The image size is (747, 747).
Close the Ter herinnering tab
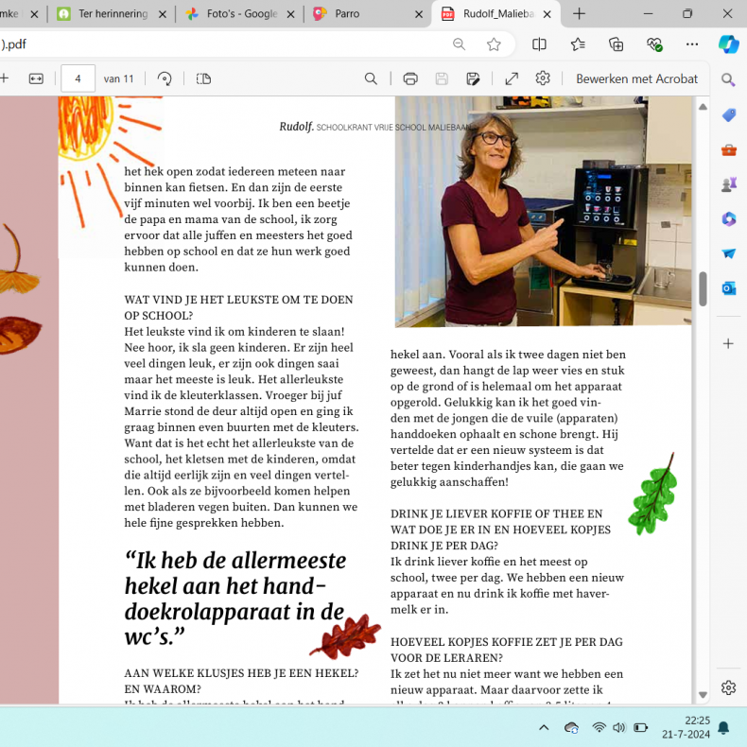click(x=163, y=14)
